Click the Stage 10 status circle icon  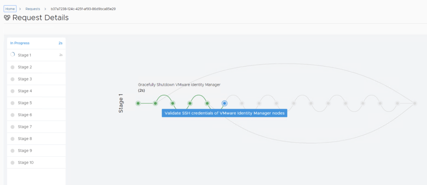(x=13, y=162)
